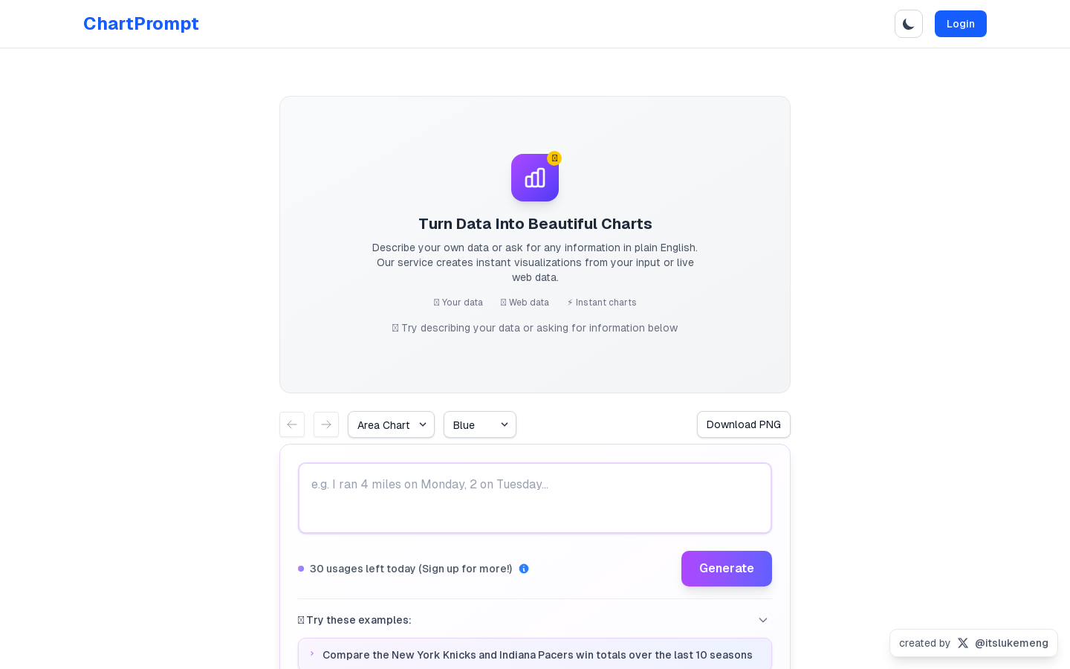Toggle dark mode with the moon icon
Screen dimensions: 1070x669
909,24
